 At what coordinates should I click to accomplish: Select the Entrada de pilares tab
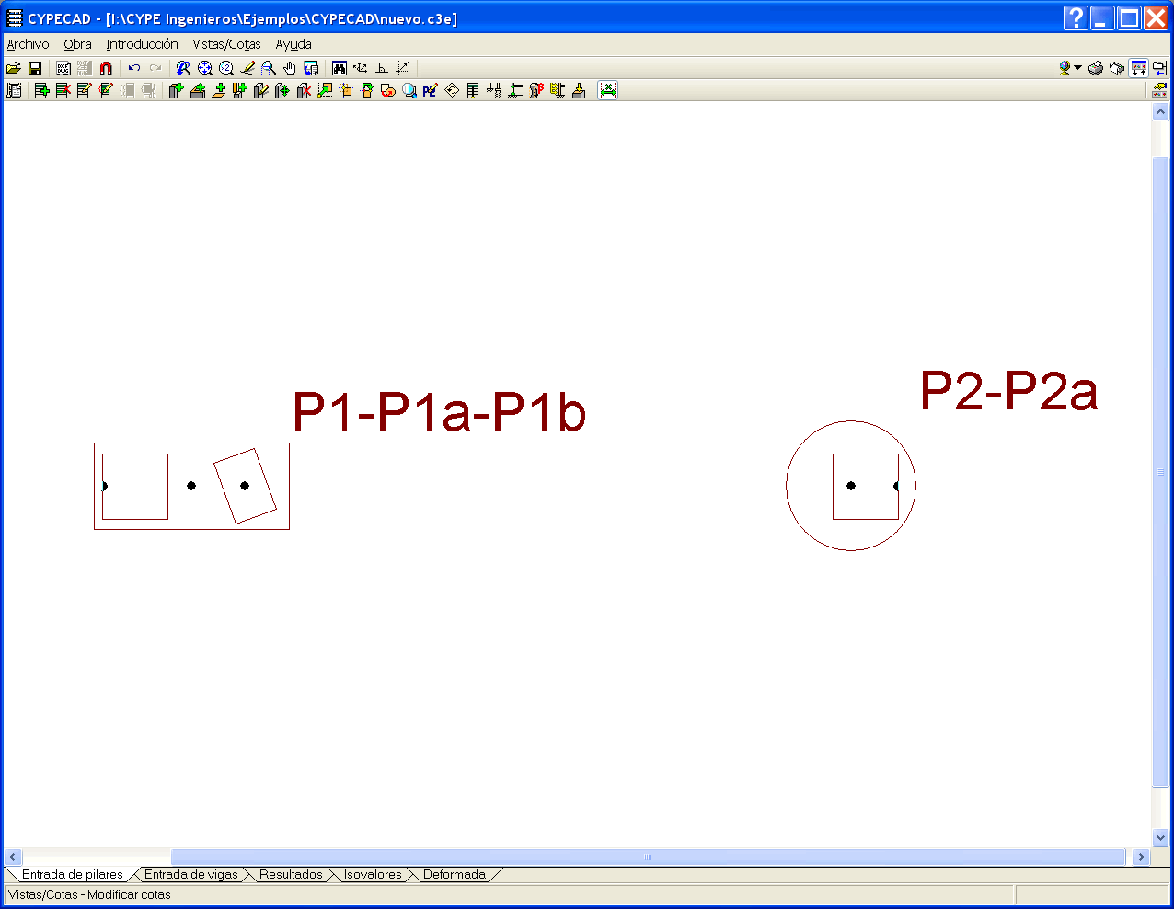(73, 875)
